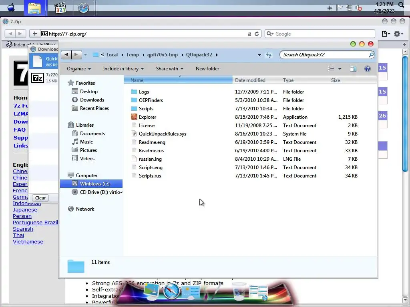The height and width of the screenshot is (307, 410).
Task: Click the network tray icon
Action: [x=349, y=8]
